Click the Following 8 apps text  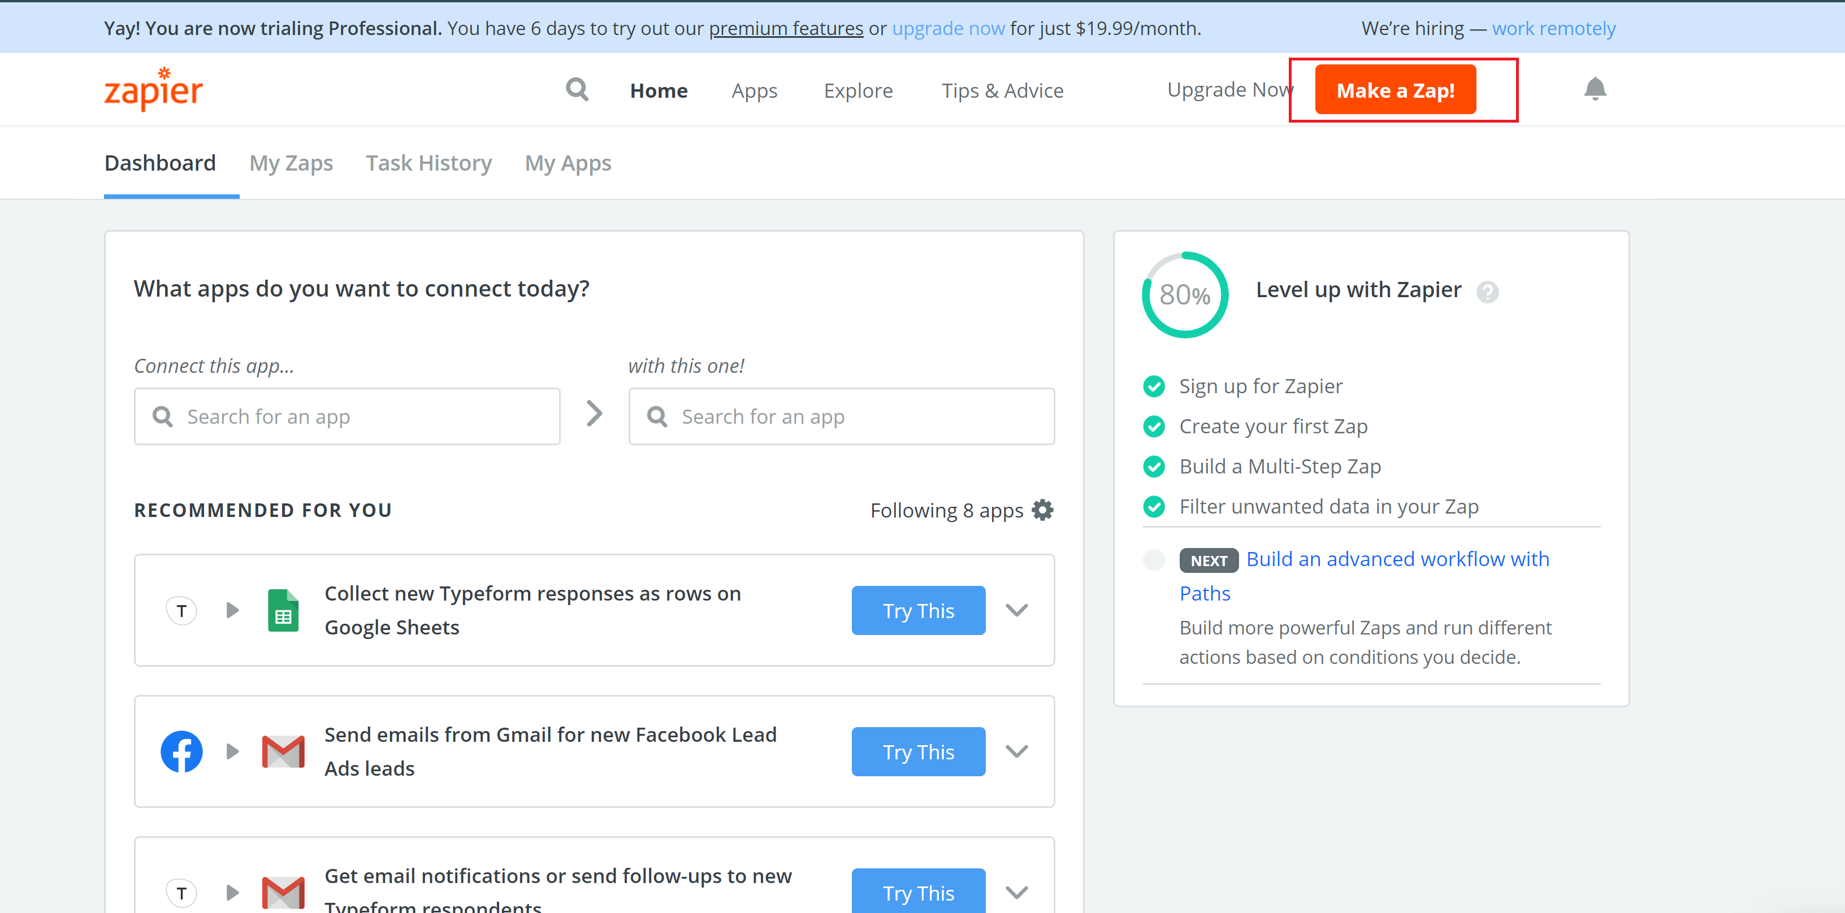(x=946, y=511)
